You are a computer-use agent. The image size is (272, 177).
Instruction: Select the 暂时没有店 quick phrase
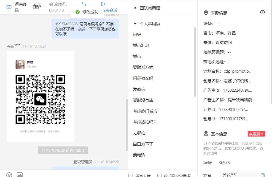click(143, 100)
